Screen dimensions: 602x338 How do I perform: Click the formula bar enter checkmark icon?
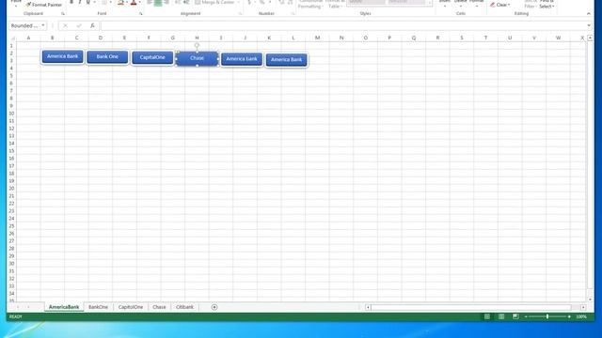79,25
